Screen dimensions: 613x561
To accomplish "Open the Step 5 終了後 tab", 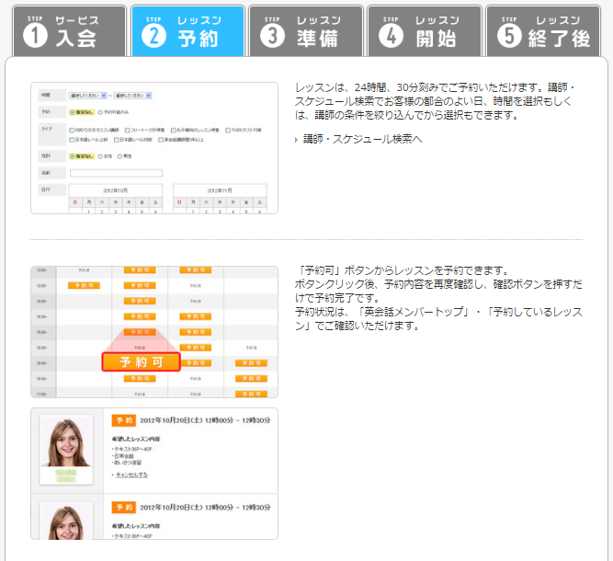I will [x=543, y=30].
